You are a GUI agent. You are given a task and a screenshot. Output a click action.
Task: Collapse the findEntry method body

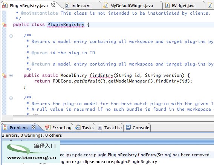pos(11,75)
